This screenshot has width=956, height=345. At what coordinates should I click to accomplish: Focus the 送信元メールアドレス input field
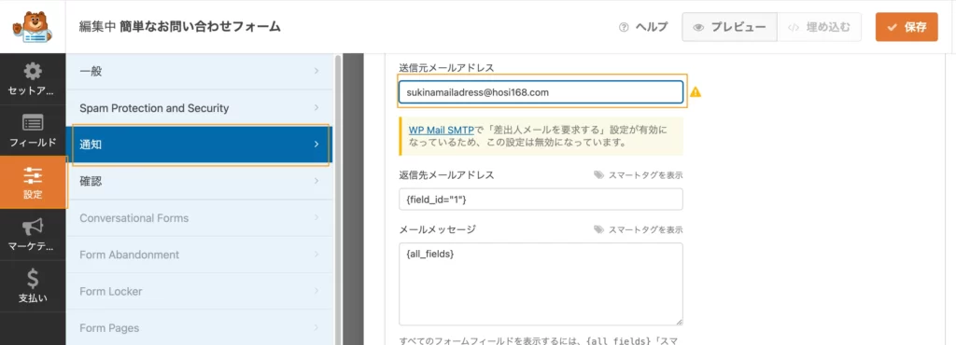point(541,92)
